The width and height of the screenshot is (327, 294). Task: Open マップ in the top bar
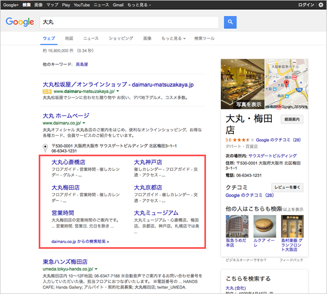[x=52, y=5]
